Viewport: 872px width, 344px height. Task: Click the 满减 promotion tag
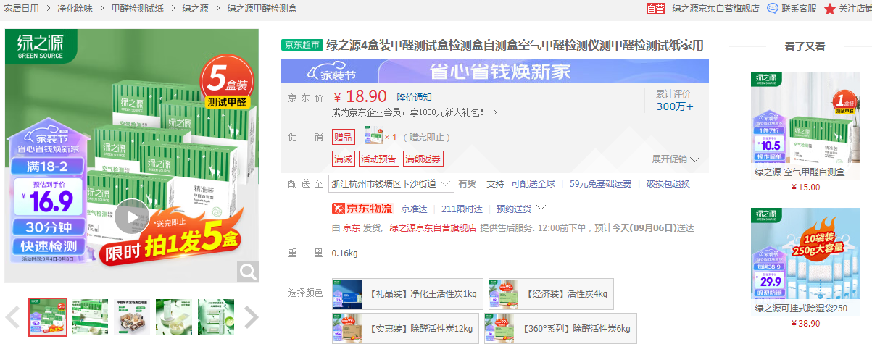click(344, 159)
